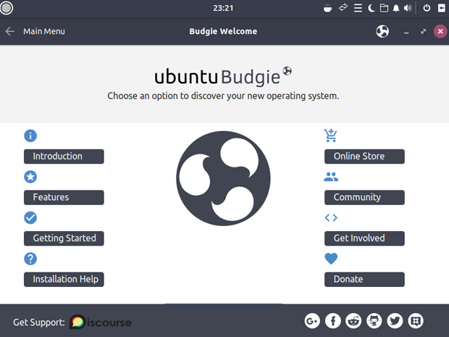Click the star icon above Features
Image resolution: width=449 pixels, height=337 pixels.
(30, 177)
